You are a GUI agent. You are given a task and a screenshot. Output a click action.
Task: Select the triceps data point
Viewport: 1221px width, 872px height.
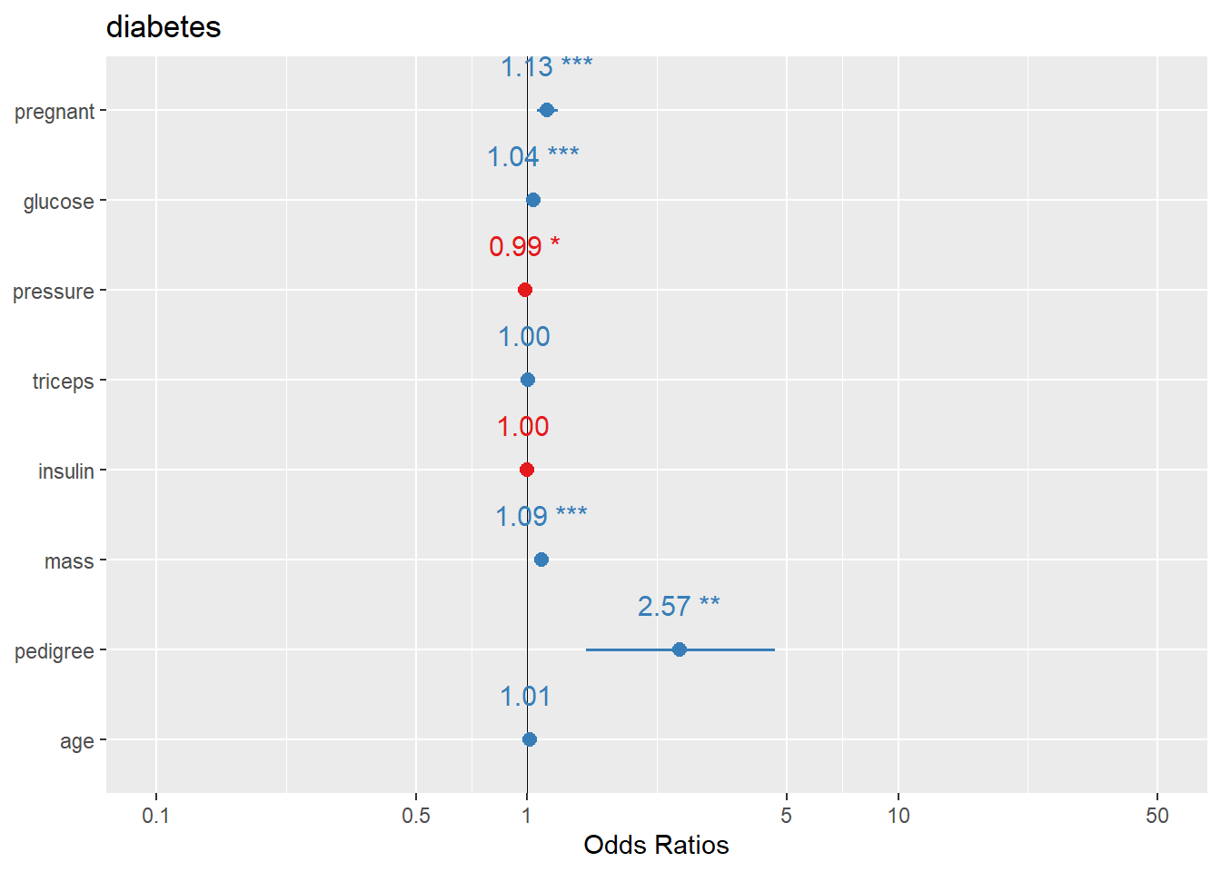click(528, 380)
